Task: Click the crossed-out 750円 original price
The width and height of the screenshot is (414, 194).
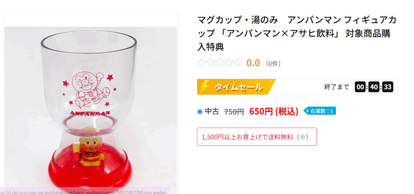Action: (234, 112)
